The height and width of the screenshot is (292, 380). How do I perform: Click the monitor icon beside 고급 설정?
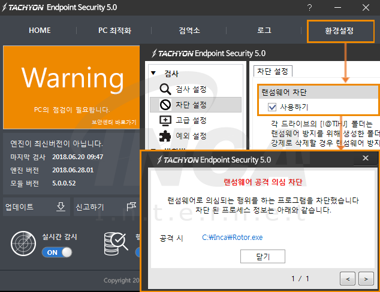pyautogui.click(x=165, y=121)
